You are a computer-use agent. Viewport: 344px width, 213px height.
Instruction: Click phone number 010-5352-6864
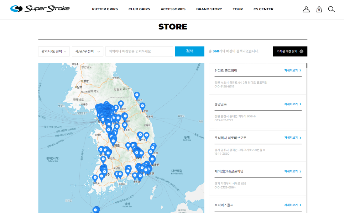[x=225, y=188]
